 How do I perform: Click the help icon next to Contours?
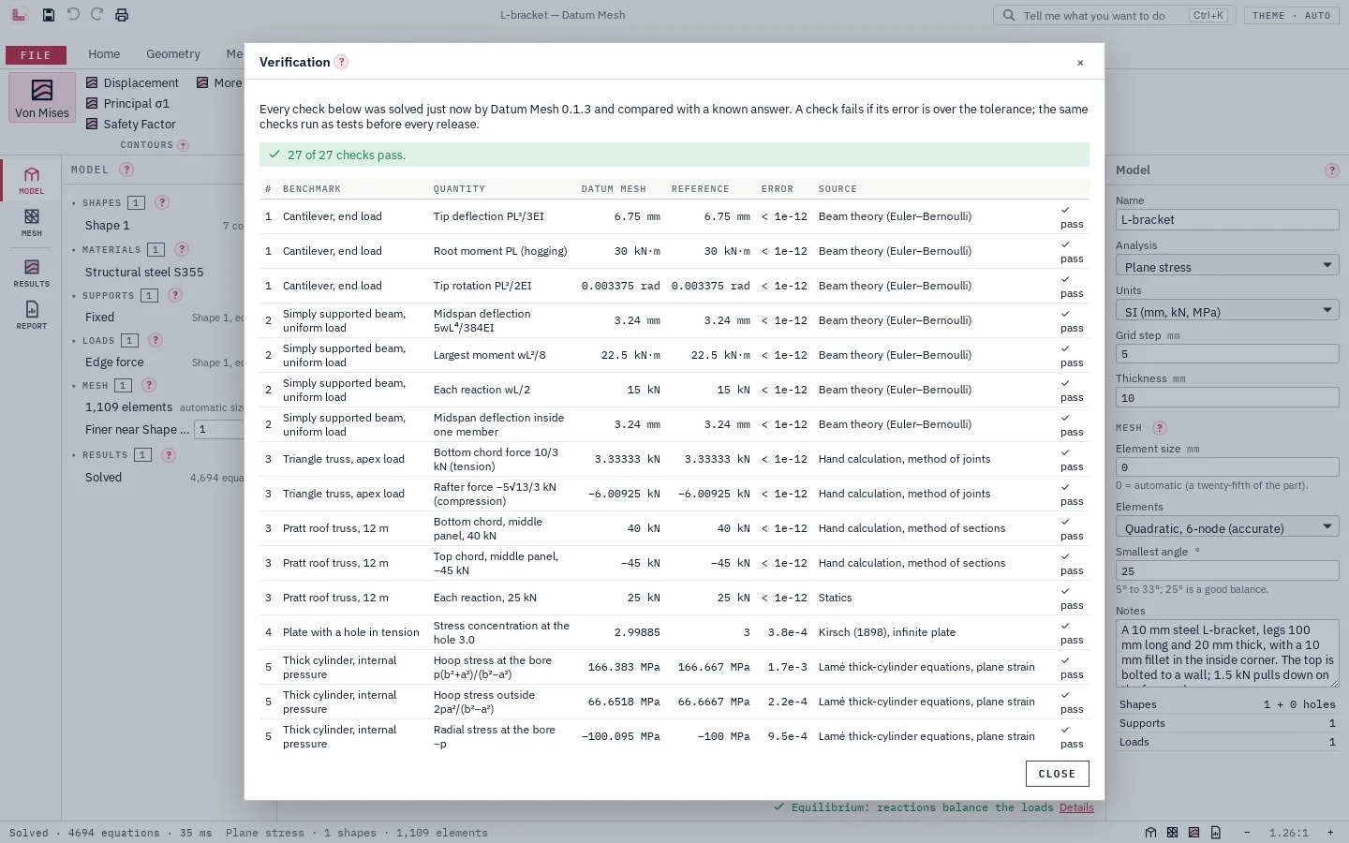[x=184, y=145]
